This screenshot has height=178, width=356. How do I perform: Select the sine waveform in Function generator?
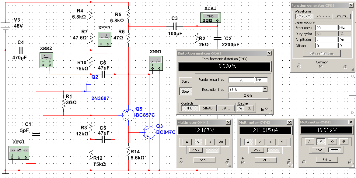click(x=304, y=16)
